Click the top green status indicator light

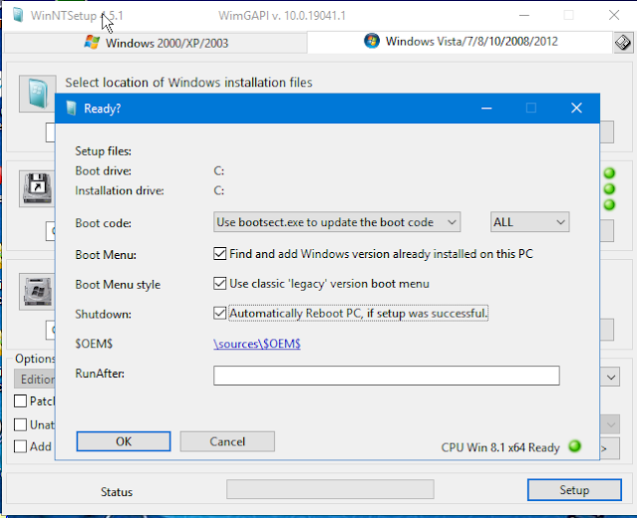[609, 173]
